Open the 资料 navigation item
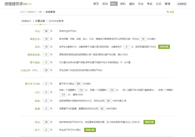The width and height of the screenshot is (195, 137). (x=123, y=4)
